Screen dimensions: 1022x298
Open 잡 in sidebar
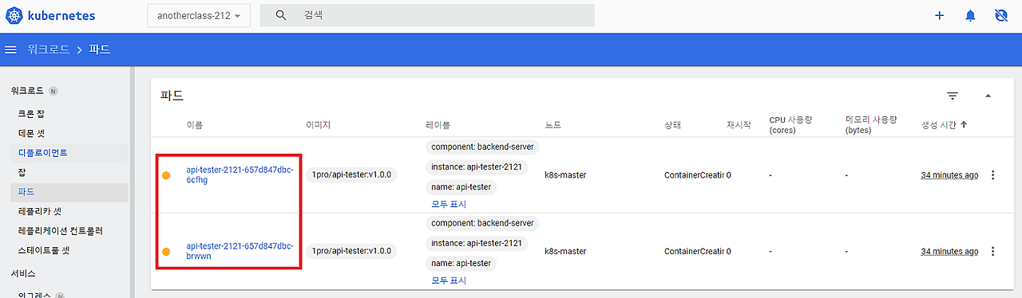click(22, 172)
